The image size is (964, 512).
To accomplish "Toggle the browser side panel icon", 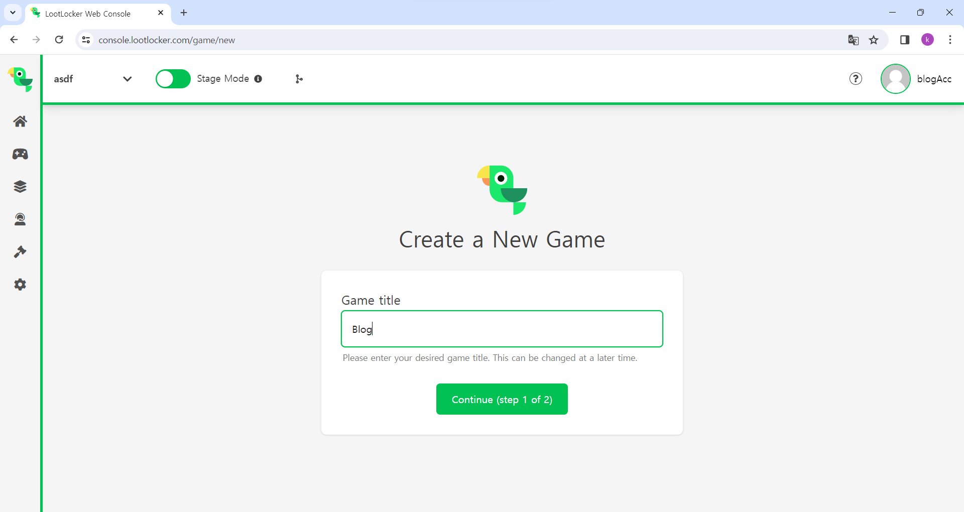I will [905, 40].
